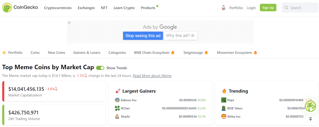Click Pepe price $0.000000910485
This screenshot has height=127, width=319.
[291, 100]
